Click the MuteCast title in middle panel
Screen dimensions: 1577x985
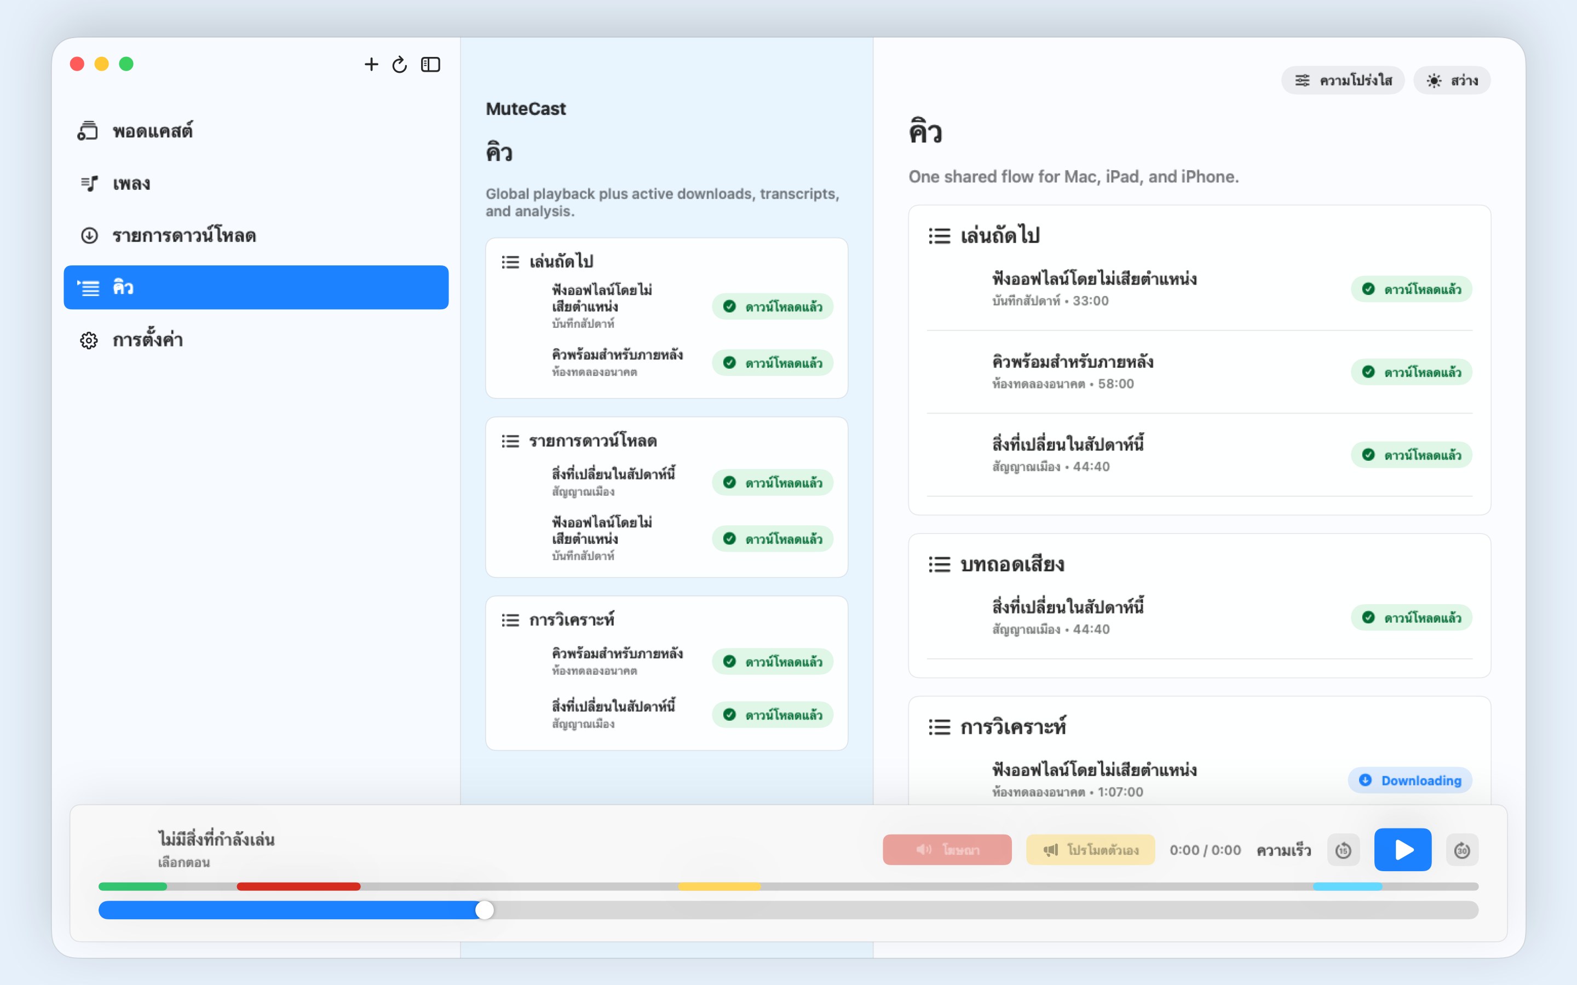point(526,109)
